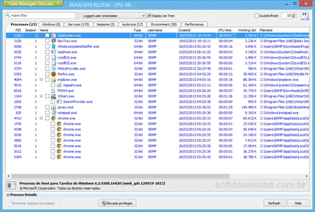Collapse the ViStart.exe tree node
Image resolution: width=315 pixels, height=212 pixels.
(x=41, y=96)
